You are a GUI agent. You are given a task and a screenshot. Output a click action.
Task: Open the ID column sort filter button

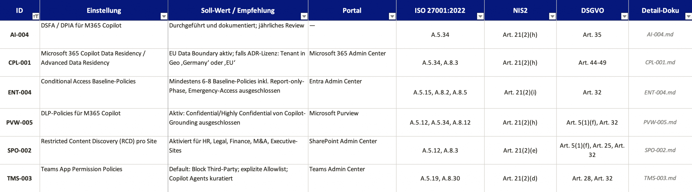pyautogui.click(x=36, y=16)
